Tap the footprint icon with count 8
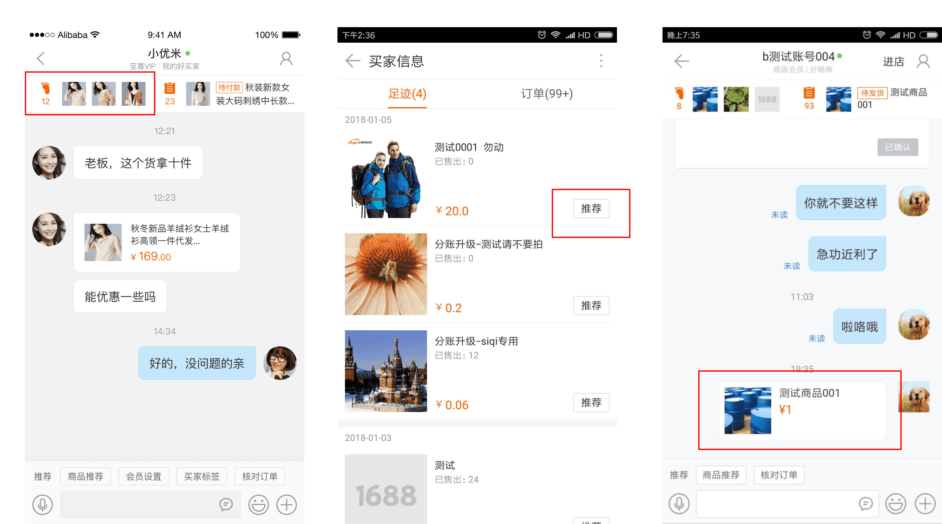This screenshot has height=524, width=942. pos(679,98)
